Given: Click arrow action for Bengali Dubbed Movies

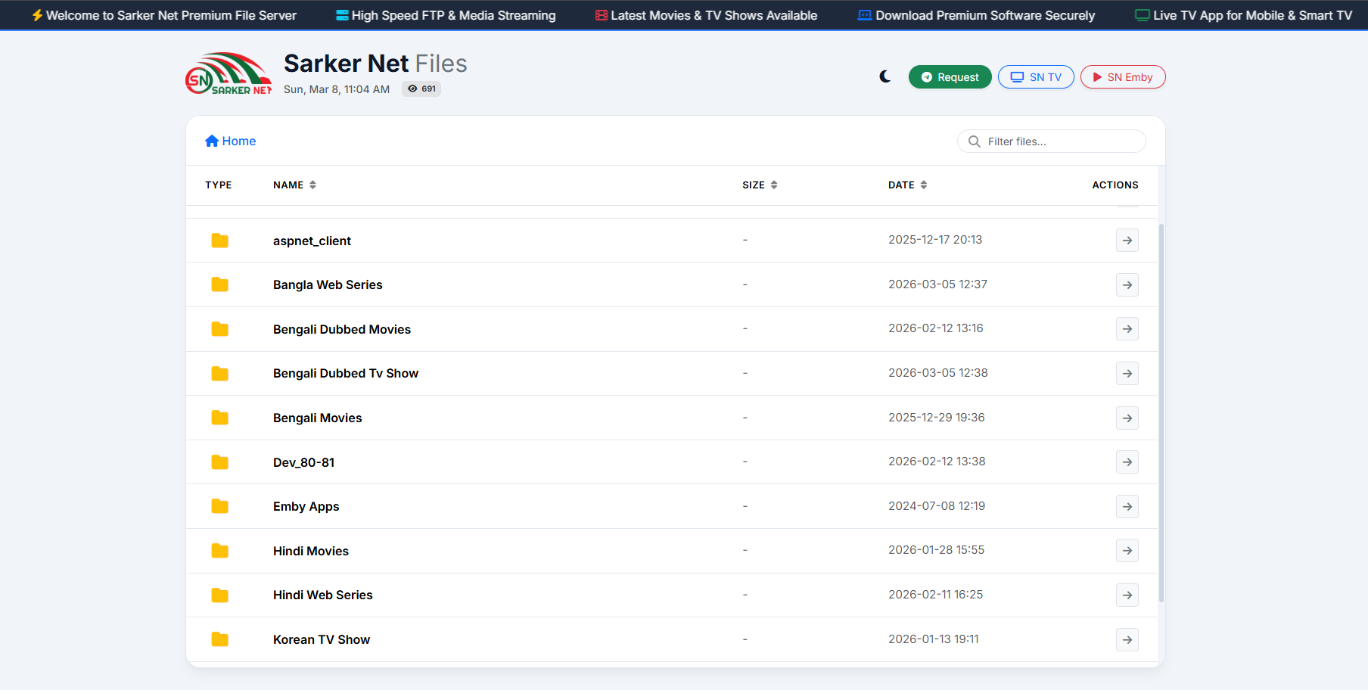Looking at the screenshot, I should click(1127, 328).
